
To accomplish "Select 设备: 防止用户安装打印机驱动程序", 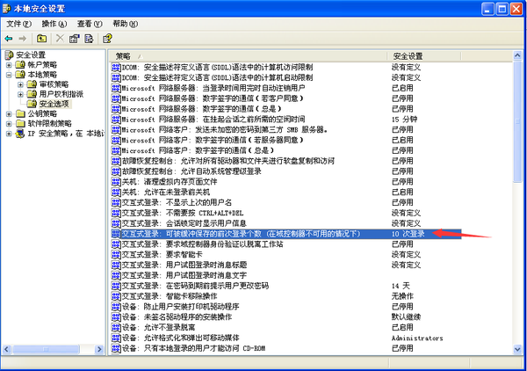I will pos(180,307).
